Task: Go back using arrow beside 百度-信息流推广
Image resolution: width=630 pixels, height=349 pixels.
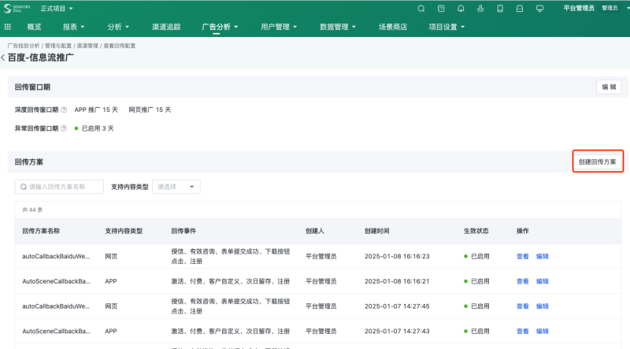Action: [3, 58]
